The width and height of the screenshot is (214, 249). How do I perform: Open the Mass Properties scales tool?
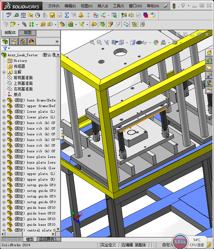tap(23, 15)
